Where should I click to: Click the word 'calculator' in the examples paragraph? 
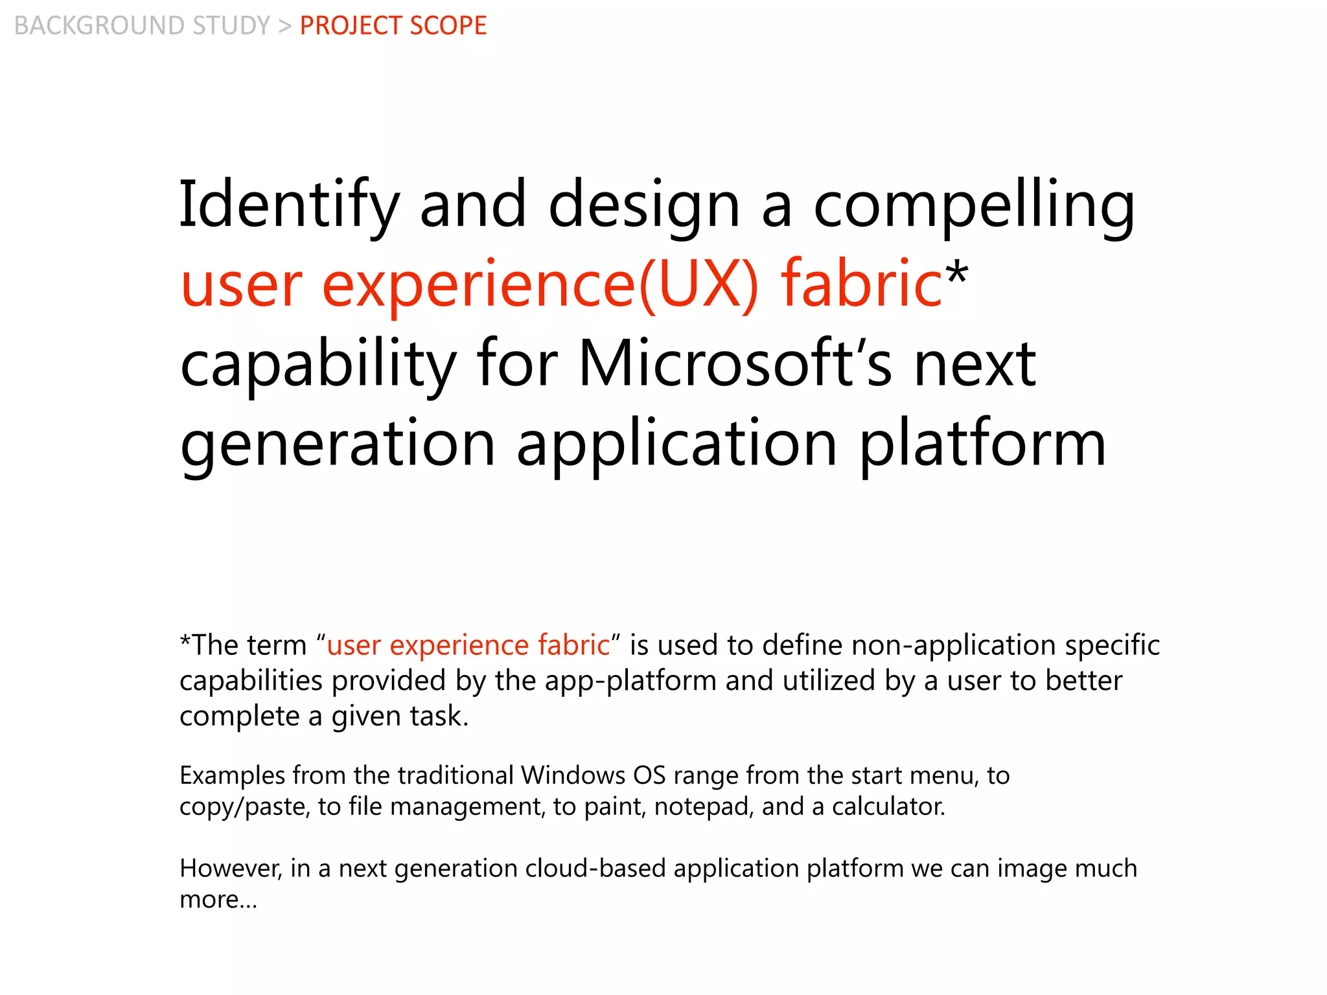(x=886, y=806)
